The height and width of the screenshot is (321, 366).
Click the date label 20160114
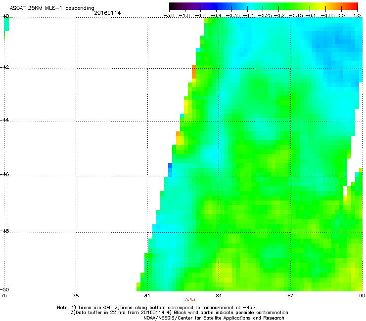107,13
